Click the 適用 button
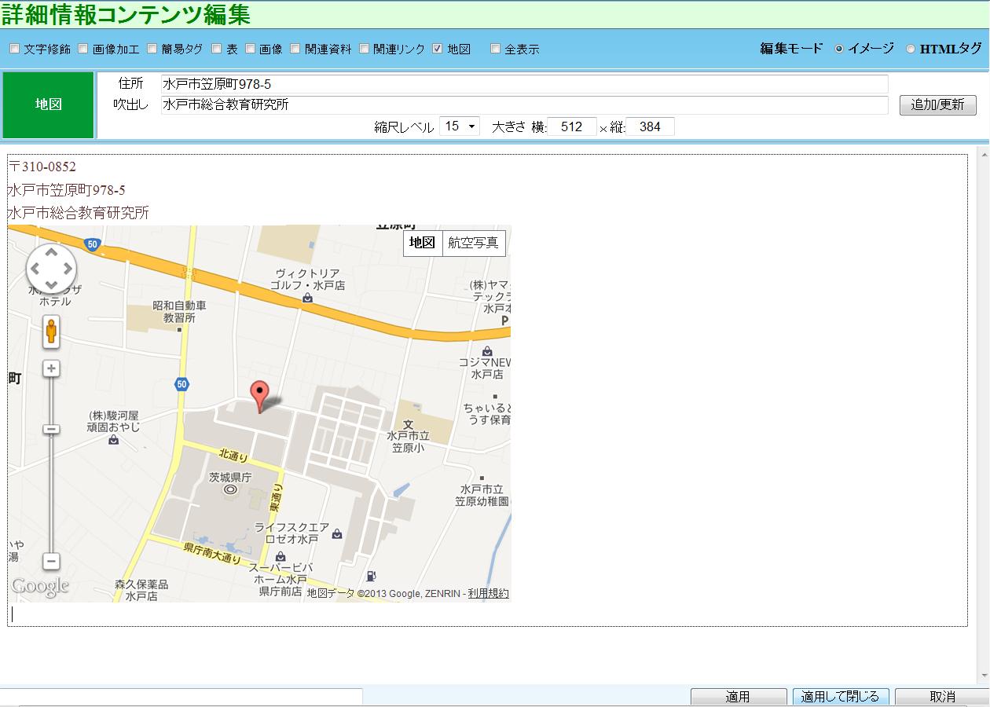This screenshot has width=990, height=707. [x=738, y=697]
